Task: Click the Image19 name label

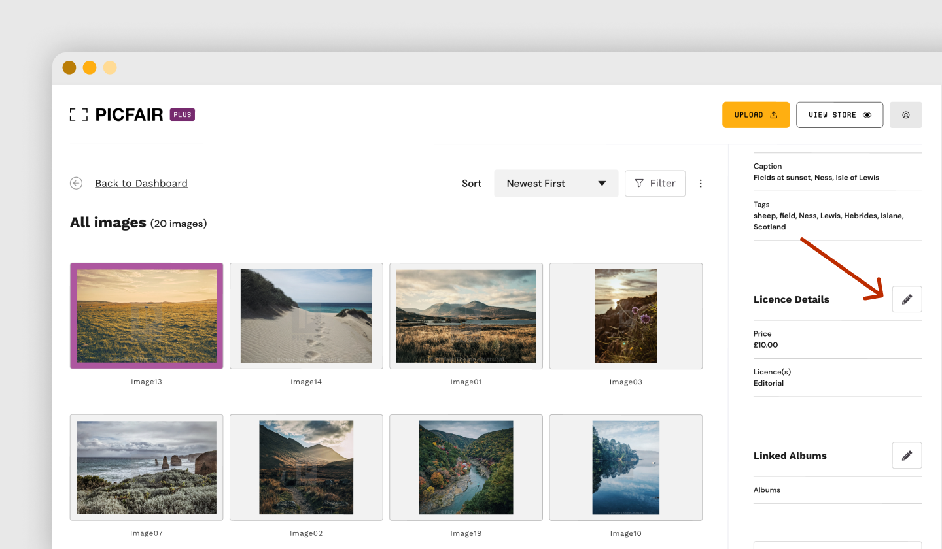Action: (466, 533)
